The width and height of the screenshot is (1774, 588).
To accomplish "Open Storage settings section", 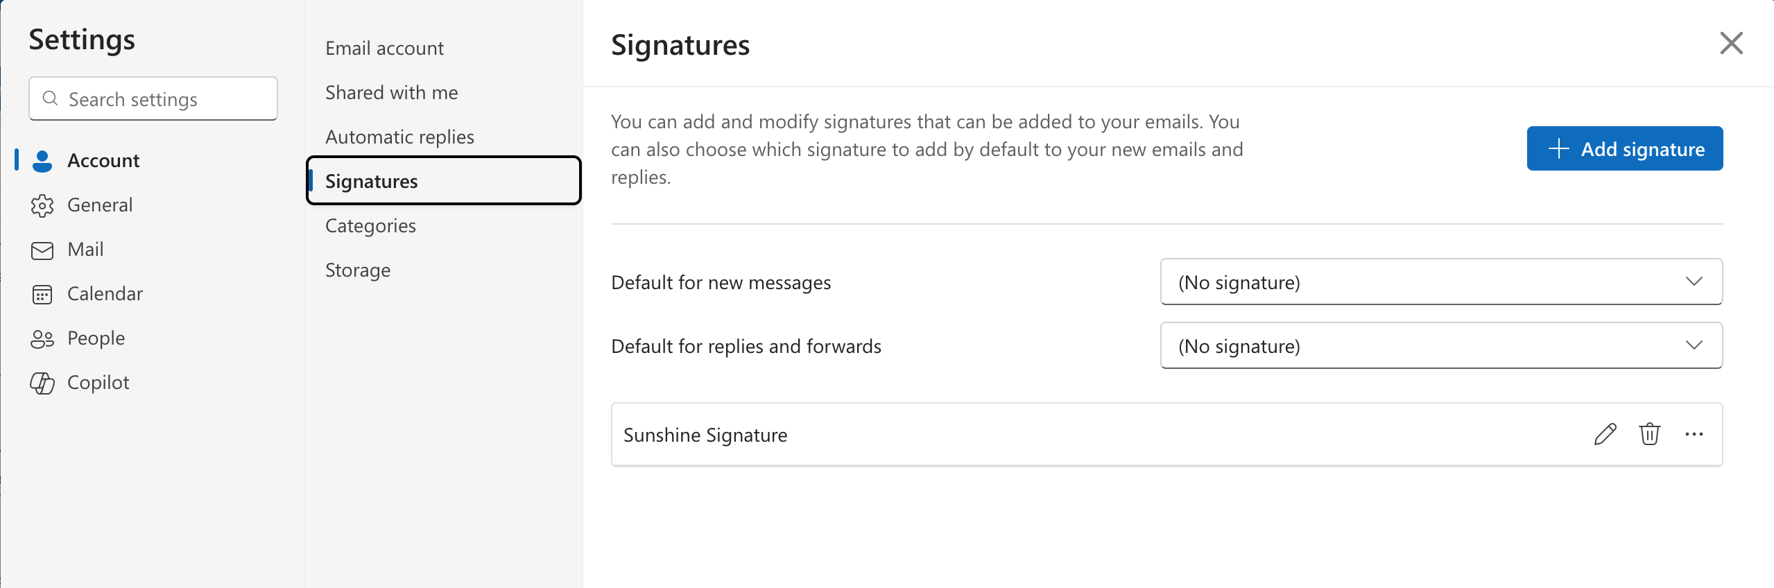I will (358, 270).
